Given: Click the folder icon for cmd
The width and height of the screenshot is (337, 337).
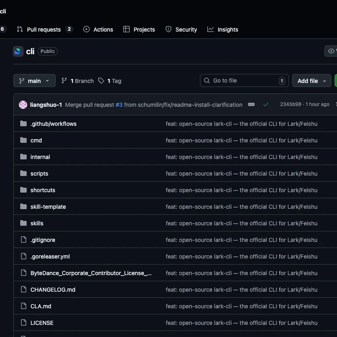Looking at the screenshot, I should point(23,140).
